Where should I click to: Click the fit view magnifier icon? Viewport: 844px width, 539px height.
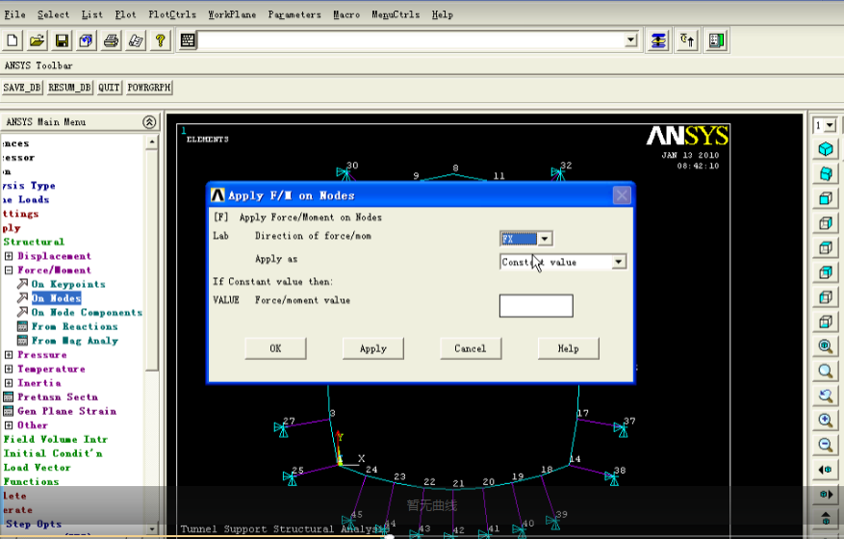825,346
